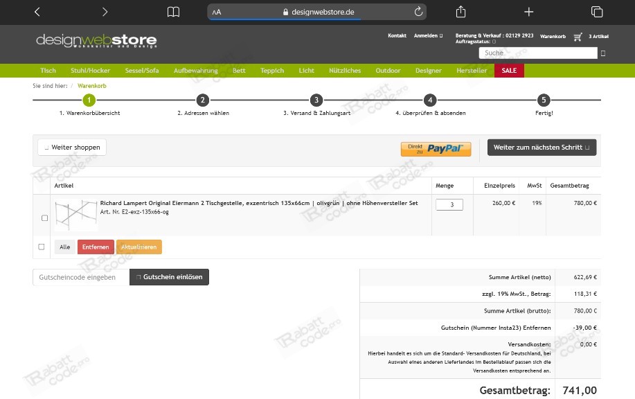635x399 pixels.
Task: Click the Kontakt link in header
Action: pyautogui.click(x=397, y=35)
